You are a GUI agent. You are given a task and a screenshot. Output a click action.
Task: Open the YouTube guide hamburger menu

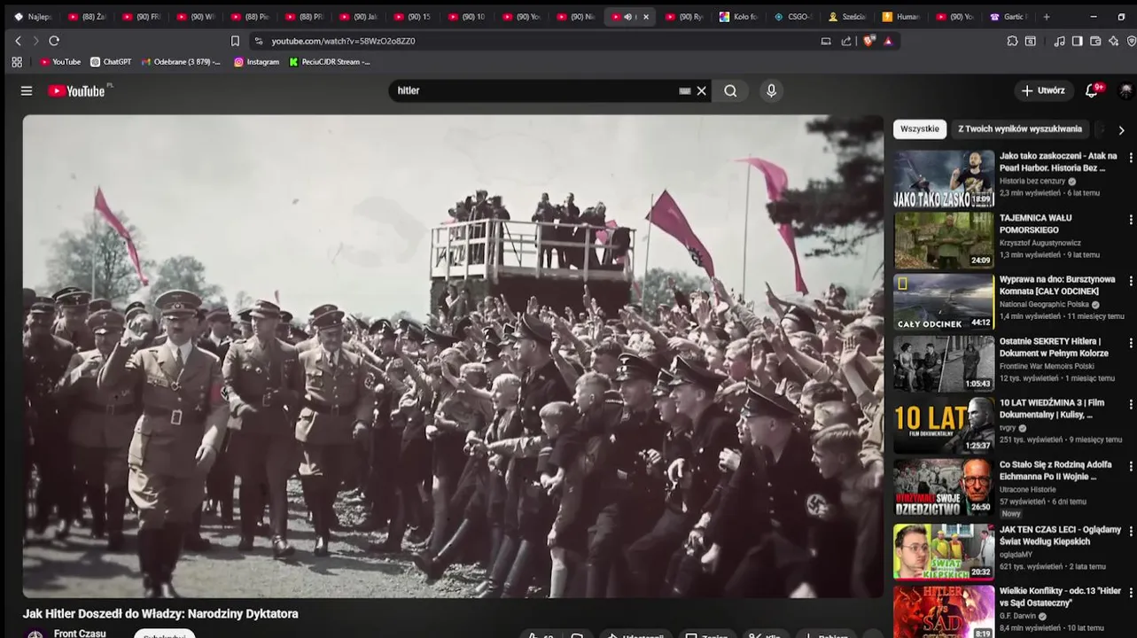point(27,90)
